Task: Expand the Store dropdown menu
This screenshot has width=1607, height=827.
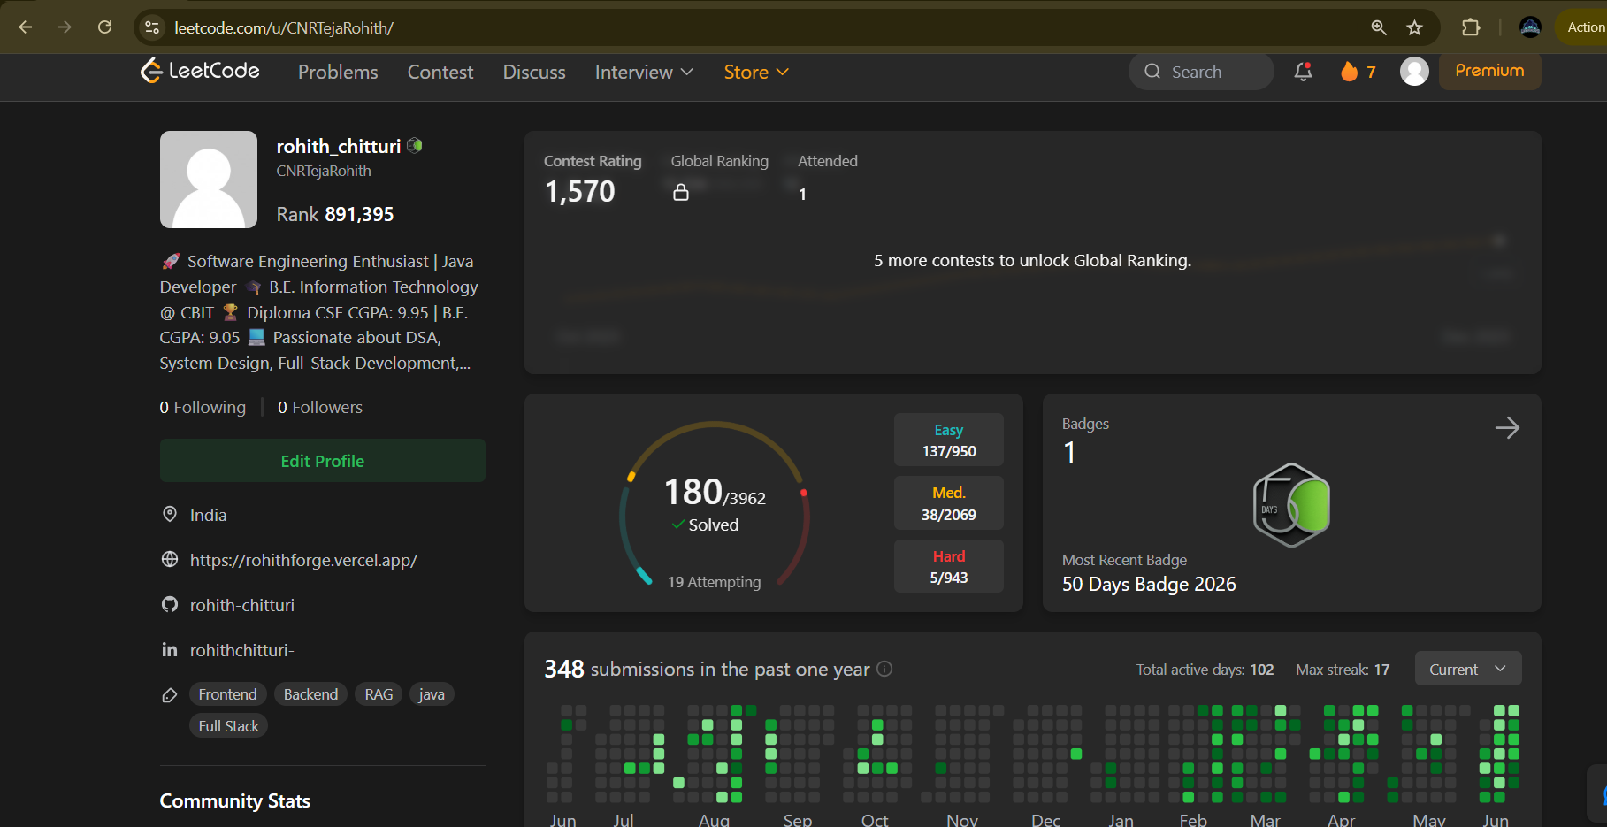Action: pos(756,72)
